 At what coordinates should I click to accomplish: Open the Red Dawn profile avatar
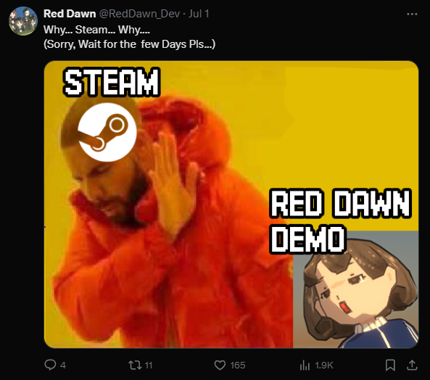(x=23, y=21)
